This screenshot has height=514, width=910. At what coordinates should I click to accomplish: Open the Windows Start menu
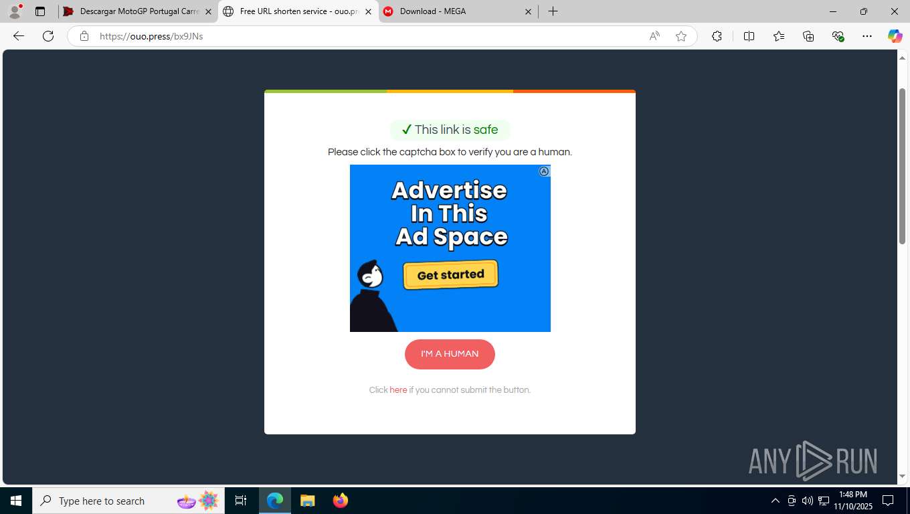tap(16, 501)
